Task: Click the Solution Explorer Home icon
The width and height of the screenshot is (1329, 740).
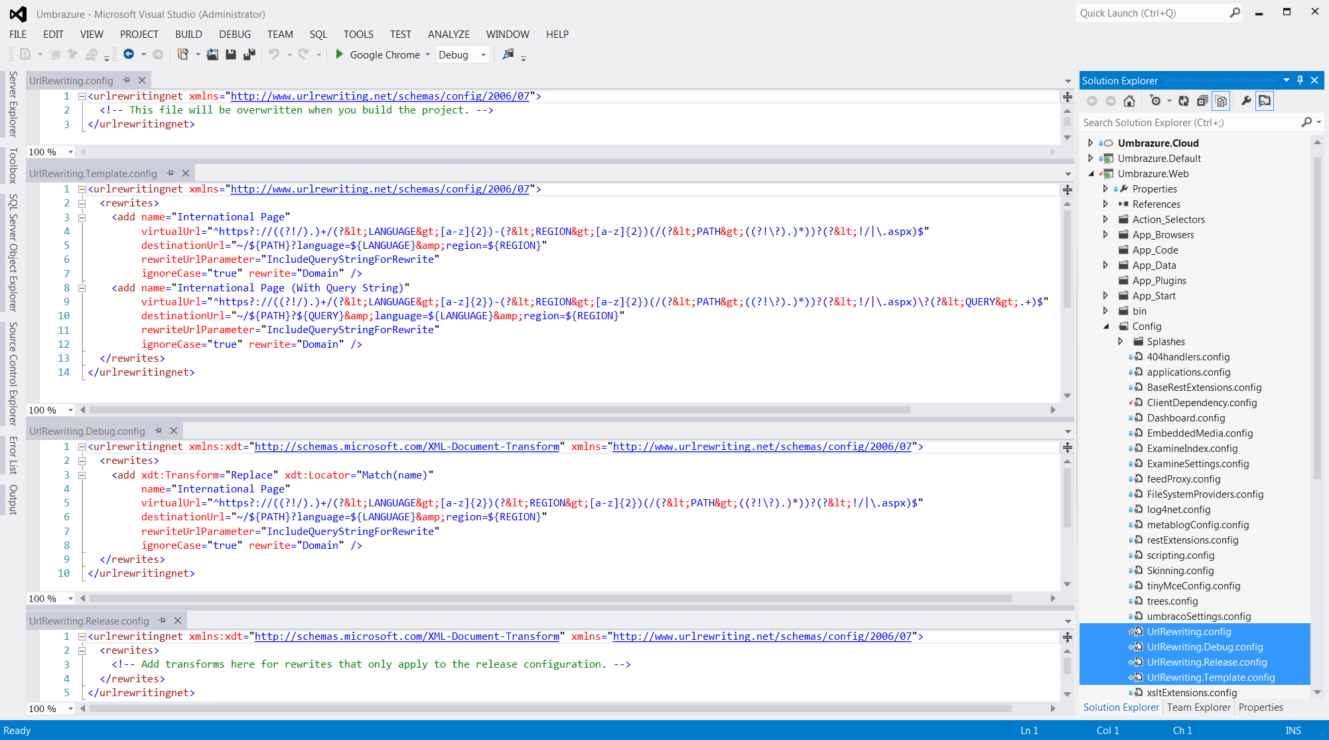Action: (1129, 101)
